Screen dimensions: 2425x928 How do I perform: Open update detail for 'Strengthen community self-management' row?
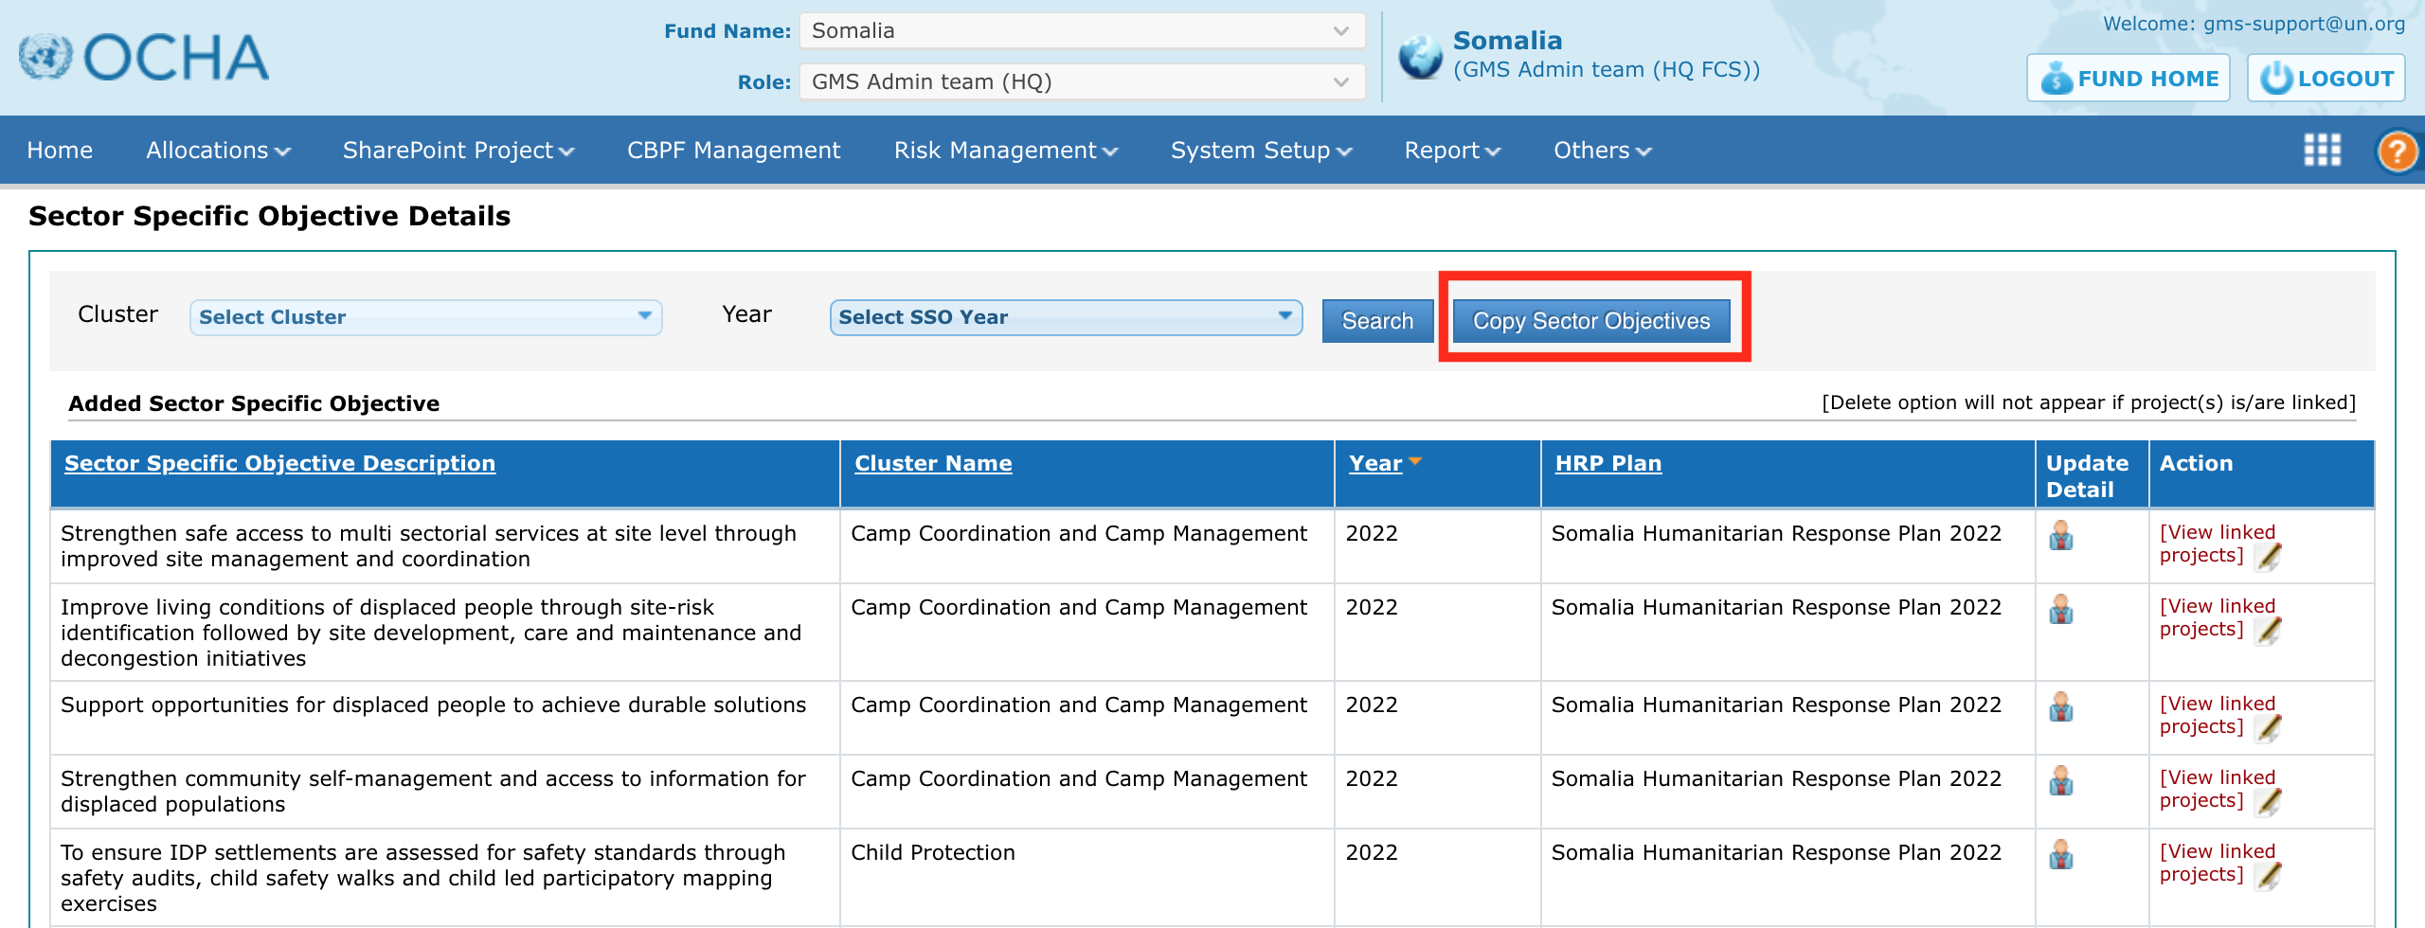click(x=2061, y=781)
